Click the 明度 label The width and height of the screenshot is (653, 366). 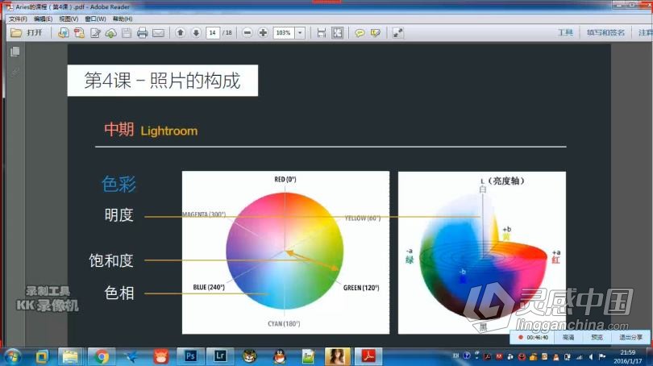119,215
